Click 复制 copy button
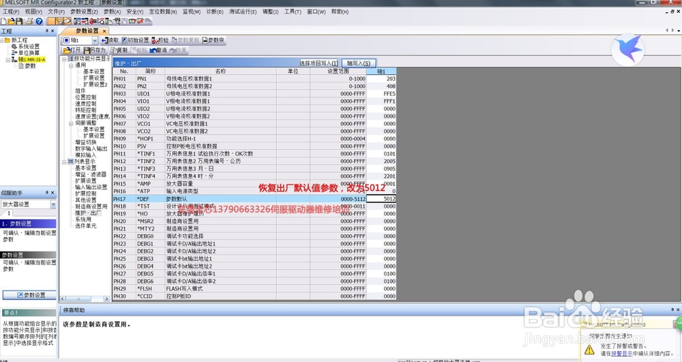 119,50
